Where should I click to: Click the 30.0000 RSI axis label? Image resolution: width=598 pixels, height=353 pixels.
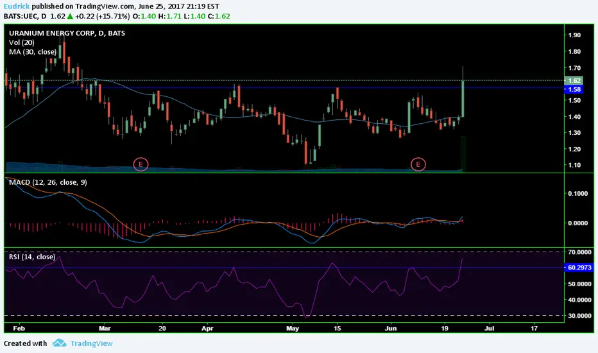[579, 316]
